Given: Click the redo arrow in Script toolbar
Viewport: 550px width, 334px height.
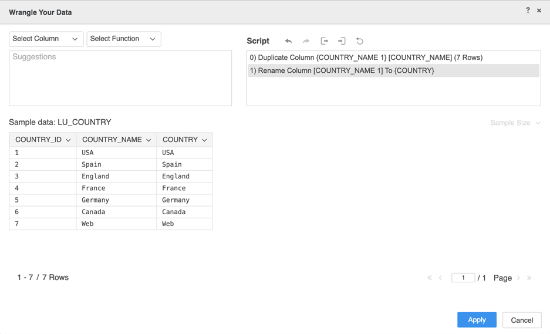Looking at the screenshot, I should [x=306, y=41].
